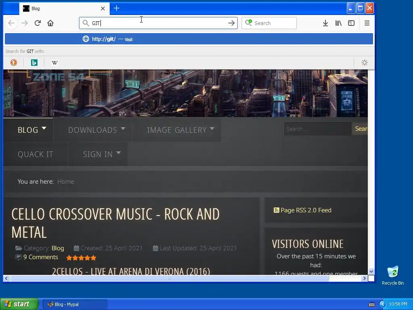413x310 pixels.
Task: Go back with the browser back arrow
Action: click(11, 23)
